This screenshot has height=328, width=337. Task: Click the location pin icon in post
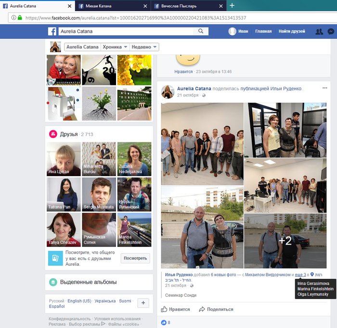(312, 274)
